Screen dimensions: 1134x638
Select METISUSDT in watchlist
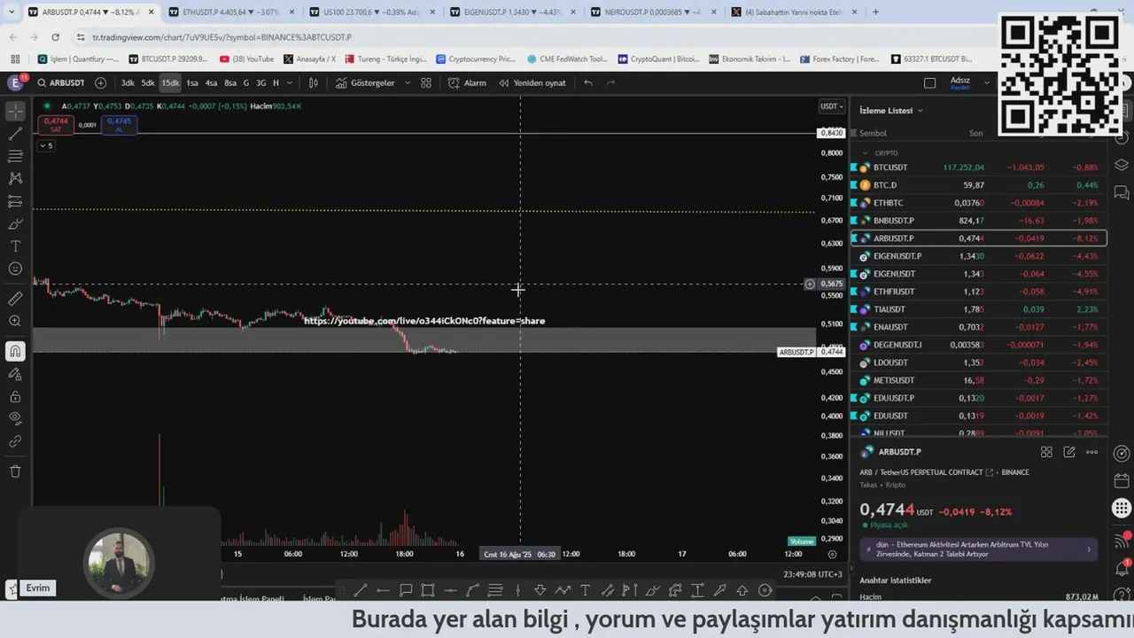(x=979, y=380)
